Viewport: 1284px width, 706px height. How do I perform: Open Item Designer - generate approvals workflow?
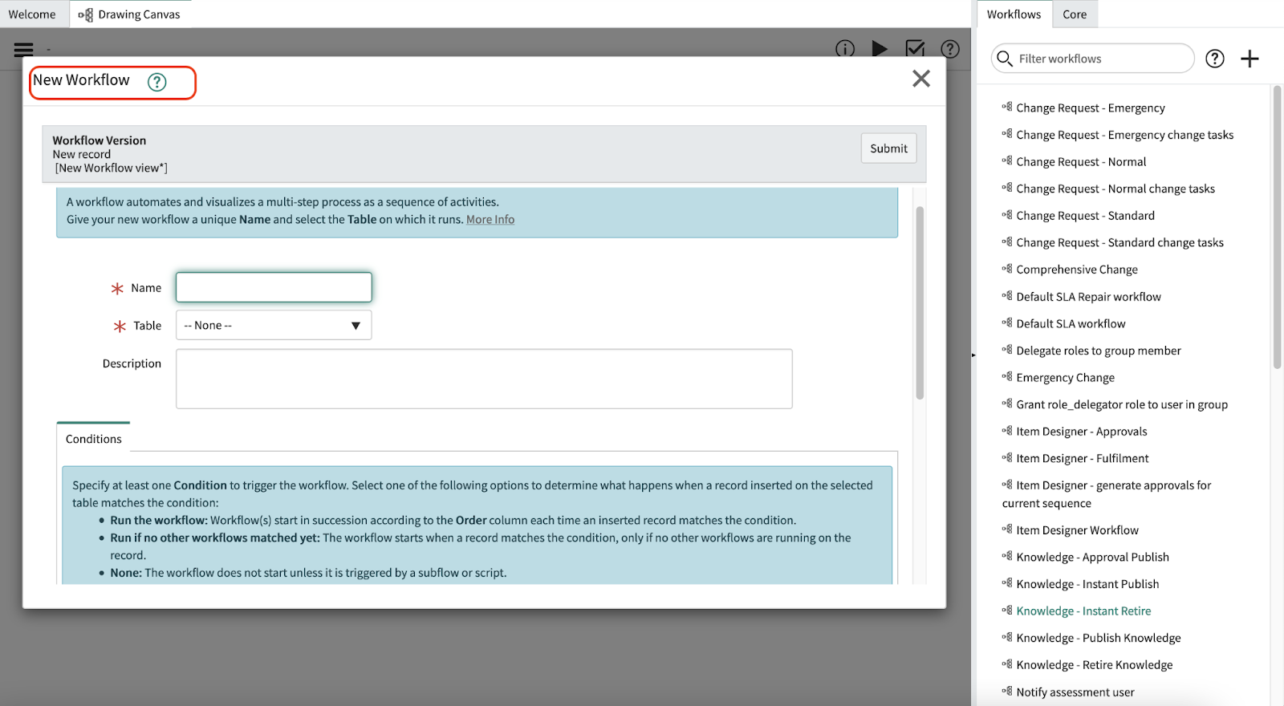[1107, 494]
